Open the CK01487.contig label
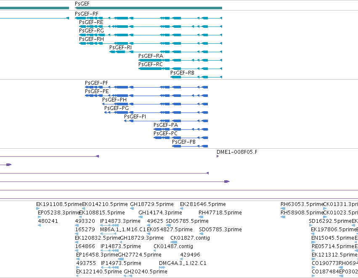Screen dimensions: 358x278 173,246
